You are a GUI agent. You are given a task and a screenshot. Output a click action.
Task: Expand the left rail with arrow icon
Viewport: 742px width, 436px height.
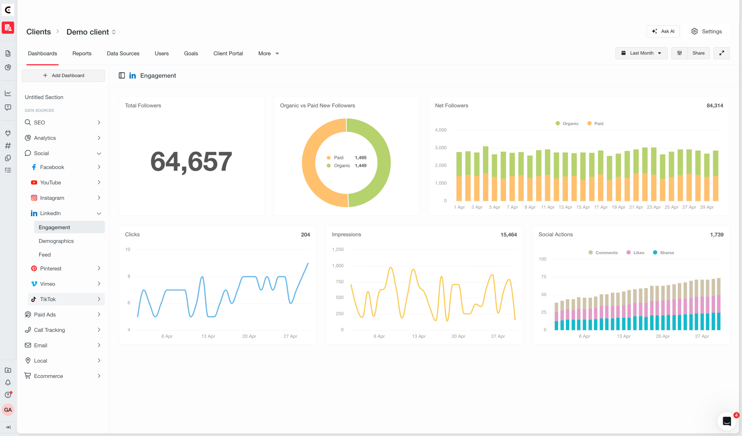pos(8,427)
